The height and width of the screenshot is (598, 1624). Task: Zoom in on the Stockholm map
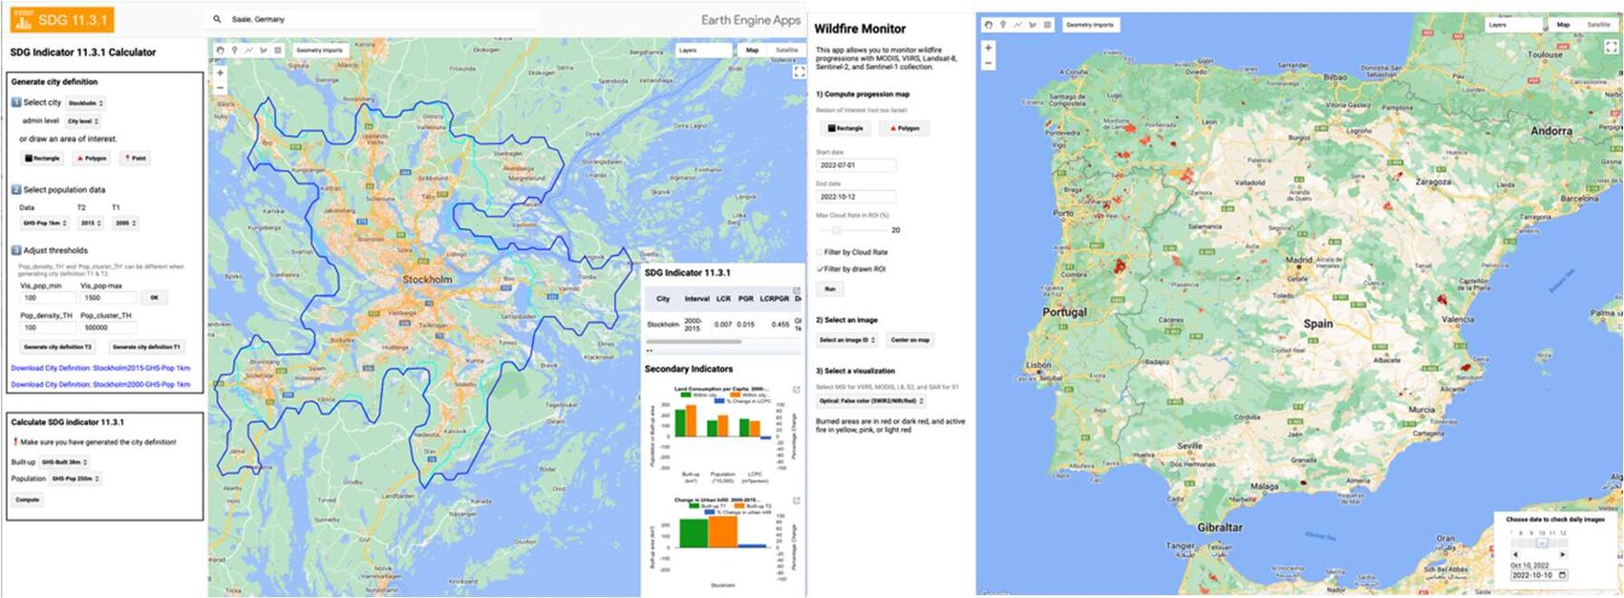[220, 73]
